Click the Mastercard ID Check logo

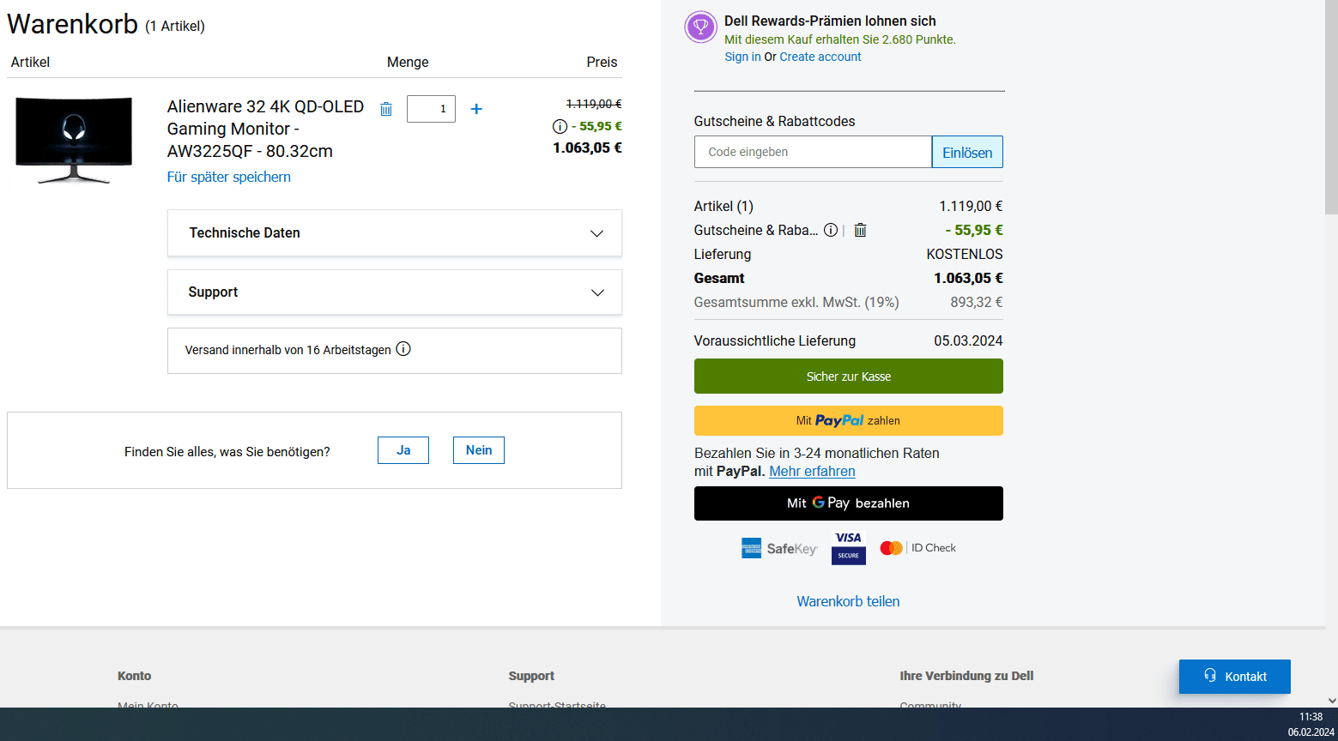tap(917, 548)
